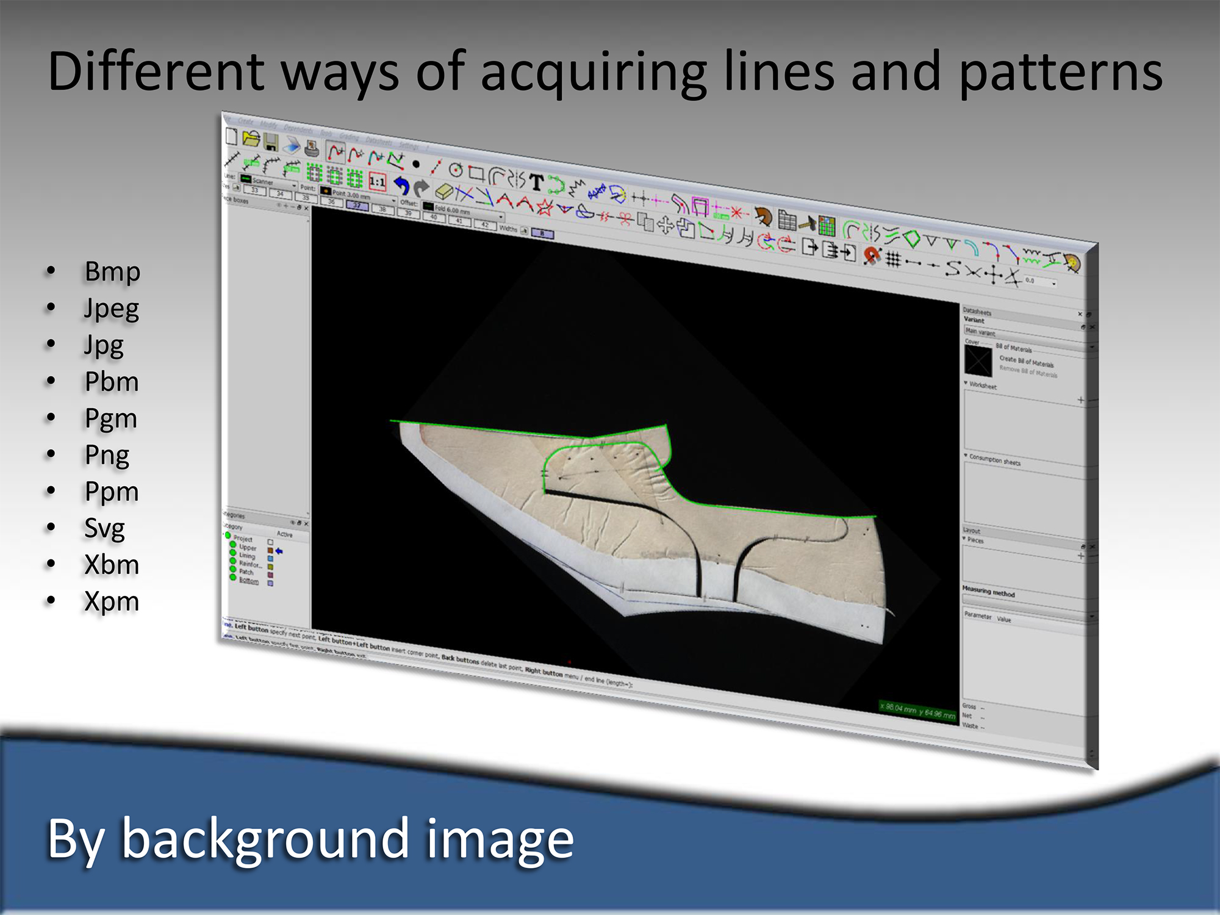Click Create Bill of Materials
This screenshot has width=1220, height=915.
coord(1027,361)
